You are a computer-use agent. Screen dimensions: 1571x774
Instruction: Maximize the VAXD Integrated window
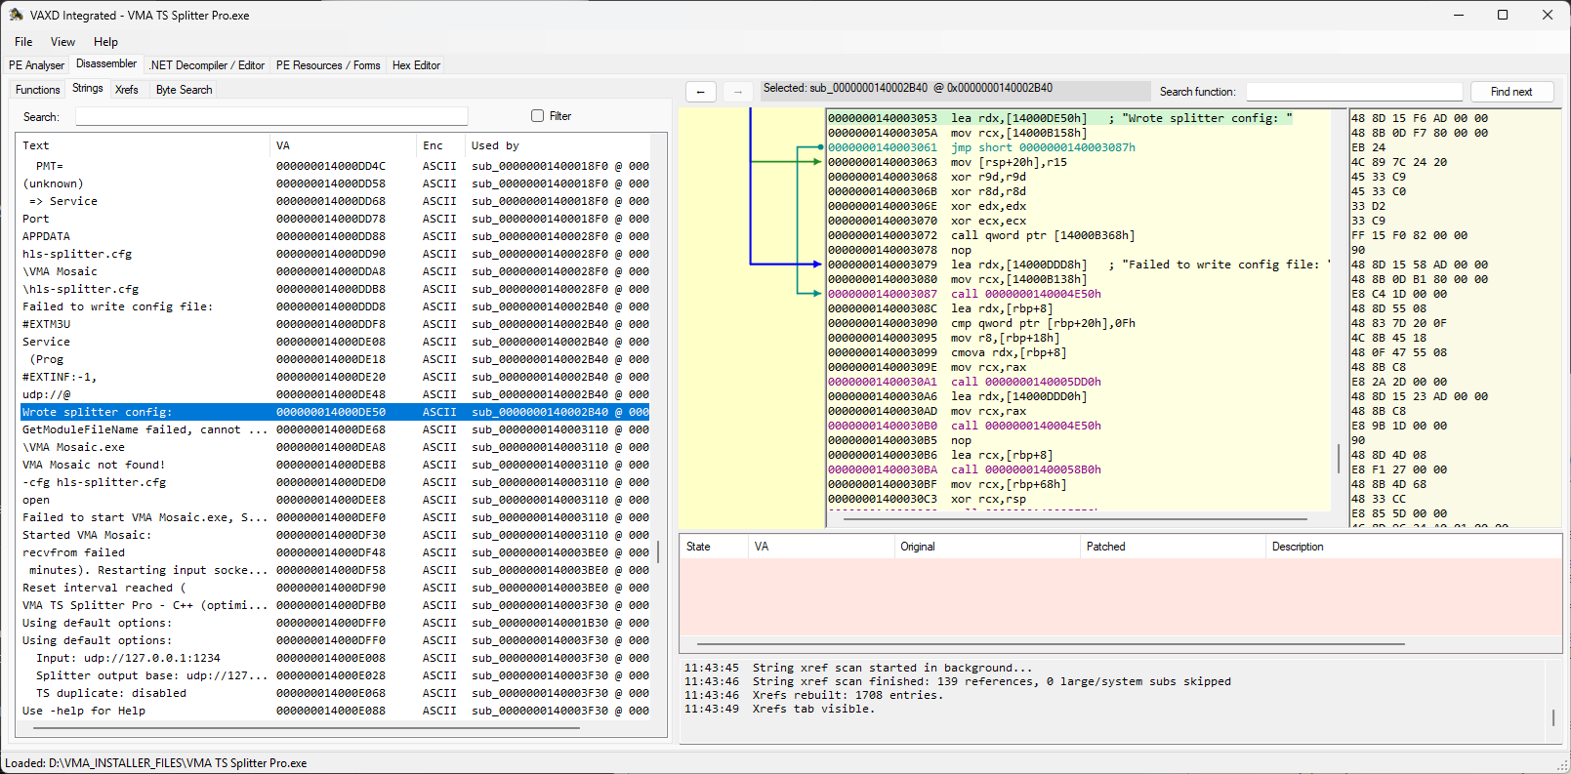(x=1503, y=15)
